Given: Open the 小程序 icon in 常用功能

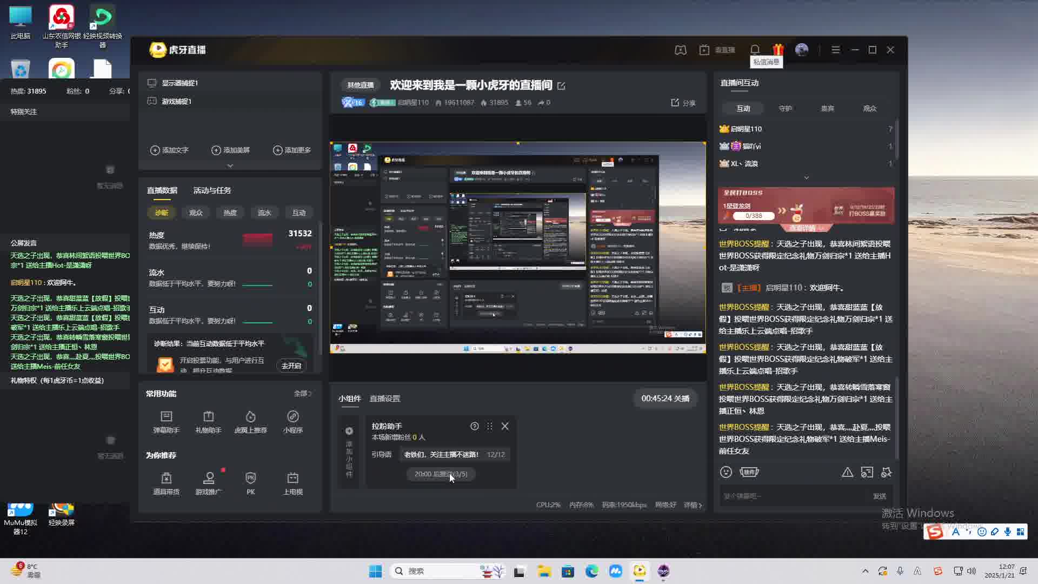Looking at the screenshot, I should coord(292,422).
